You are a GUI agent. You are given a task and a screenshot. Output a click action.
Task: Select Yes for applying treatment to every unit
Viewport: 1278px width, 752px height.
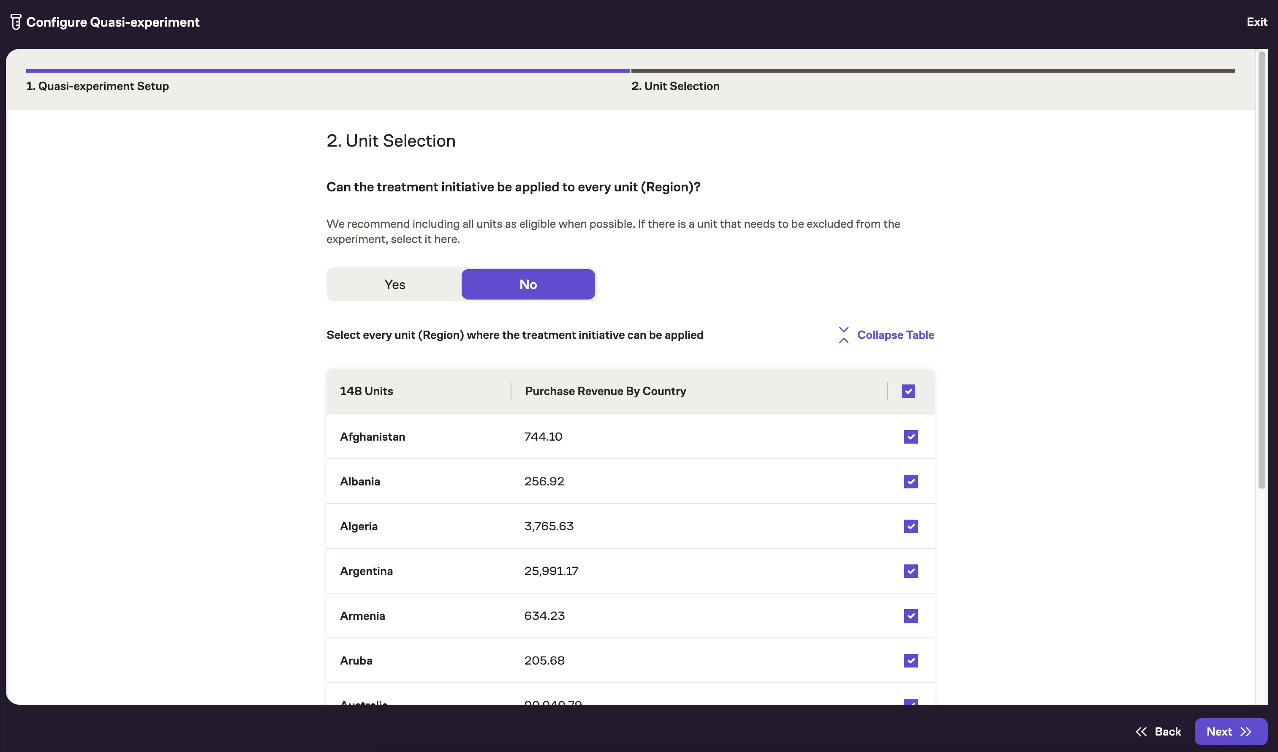click(x=394, y=285)
